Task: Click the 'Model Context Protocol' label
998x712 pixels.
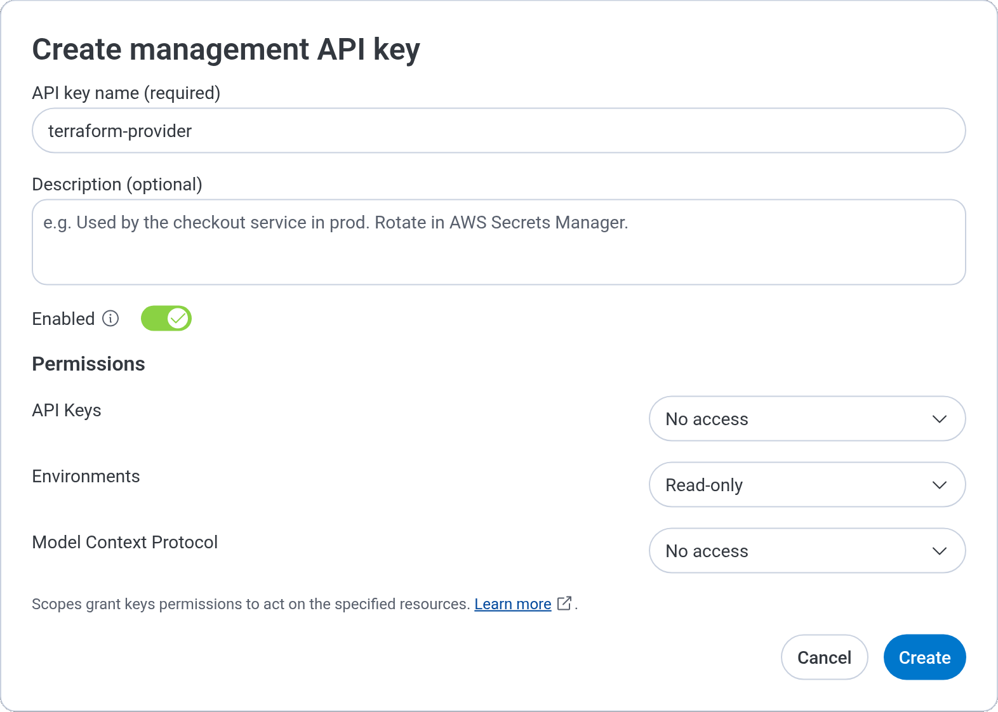Action: [125, 543]
